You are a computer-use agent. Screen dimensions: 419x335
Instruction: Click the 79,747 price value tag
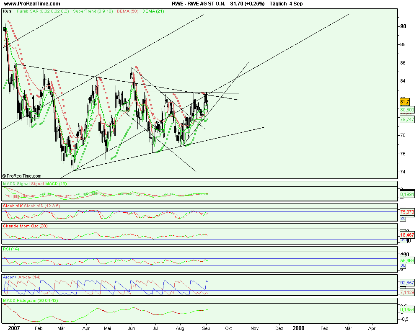pos(407,119)
